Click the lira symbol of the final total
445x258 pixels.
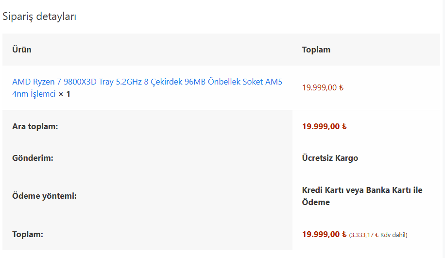344,235
